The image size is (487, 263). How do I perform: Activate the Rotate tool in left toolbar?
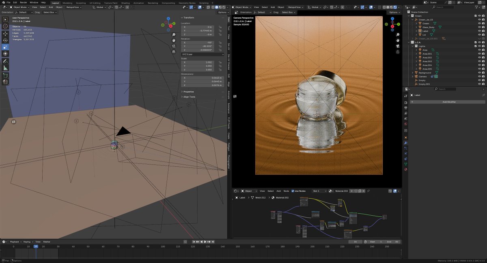pyautogui.click(x=6, y=40)
